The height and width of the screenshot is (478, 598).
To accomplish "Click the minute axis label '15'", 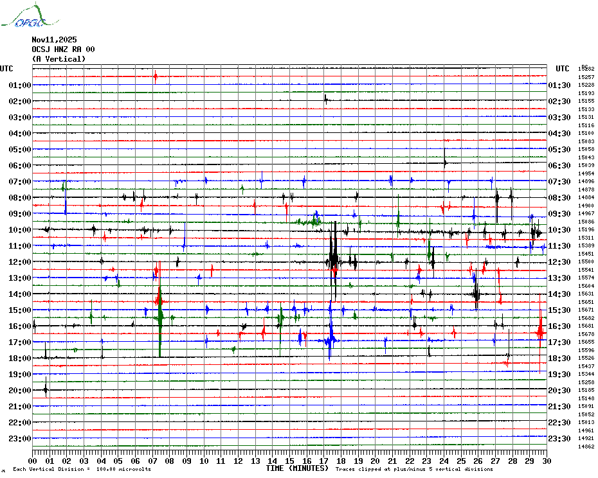I will 290,461.
